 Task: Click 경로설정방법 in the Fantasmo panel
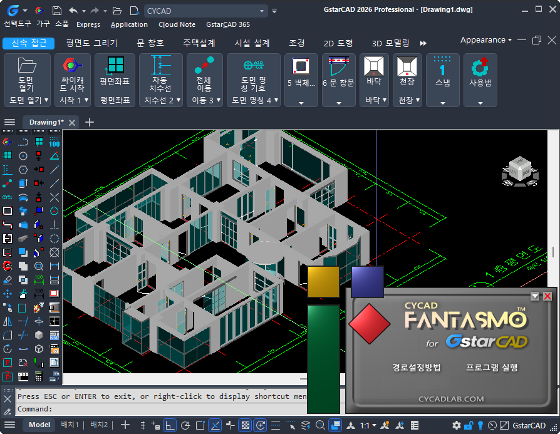point(417,368)
